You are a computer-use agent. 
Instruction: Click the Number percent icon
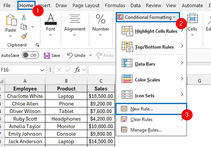point(101,19)
